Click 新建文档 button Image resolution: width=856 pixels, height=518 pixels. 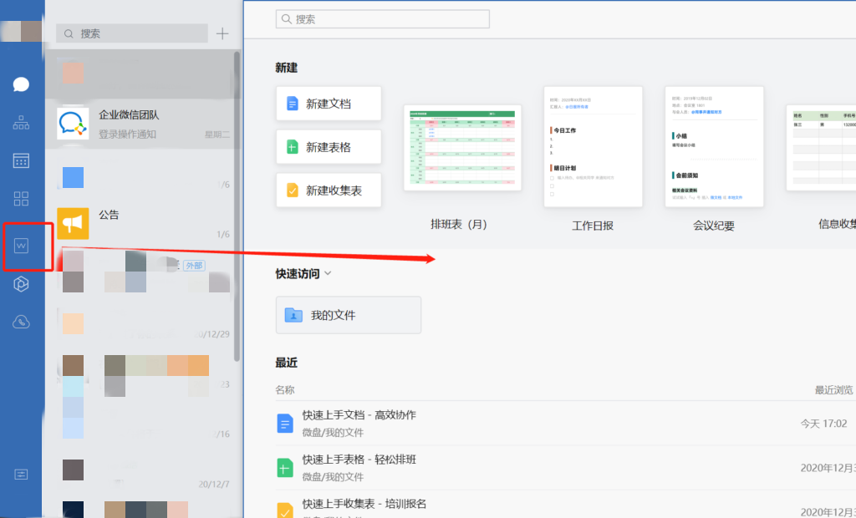[x=329, y=104]
